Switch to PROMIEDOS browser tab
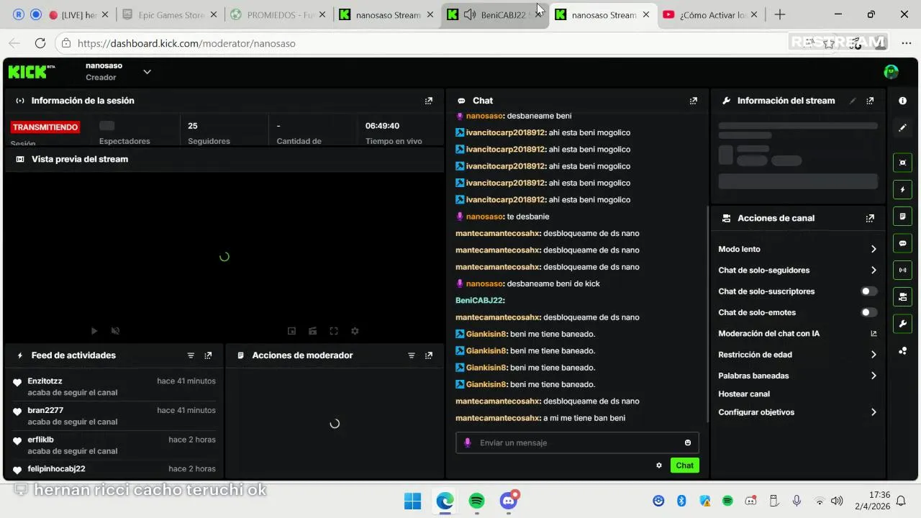Screen dimensions: 921x518 [x=278, y=14]
